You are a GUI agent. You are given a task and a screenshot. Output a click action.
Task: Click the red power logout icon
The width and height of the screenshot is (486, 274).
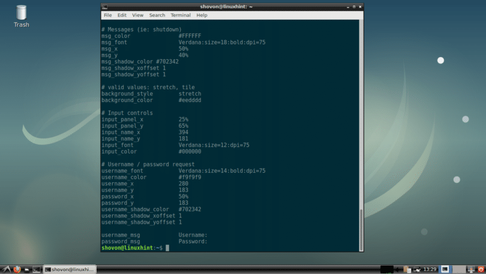[x=480, y=269]
